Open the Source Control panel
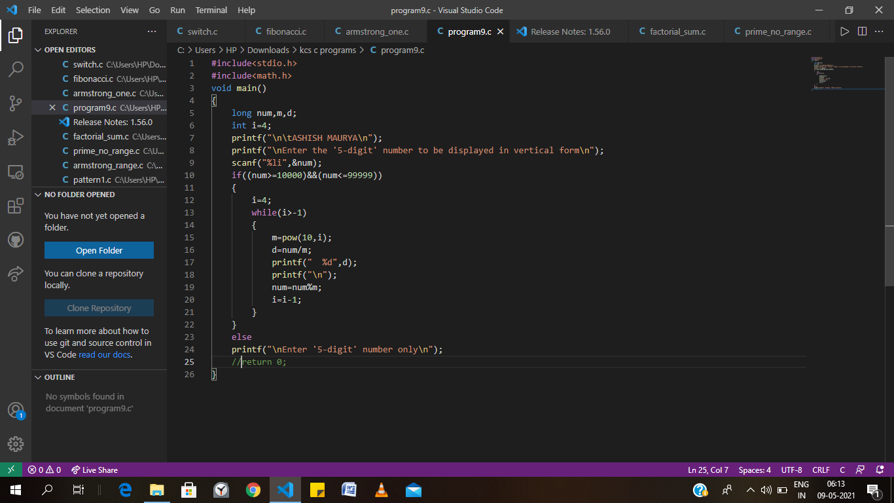 [x=16, y=103]
